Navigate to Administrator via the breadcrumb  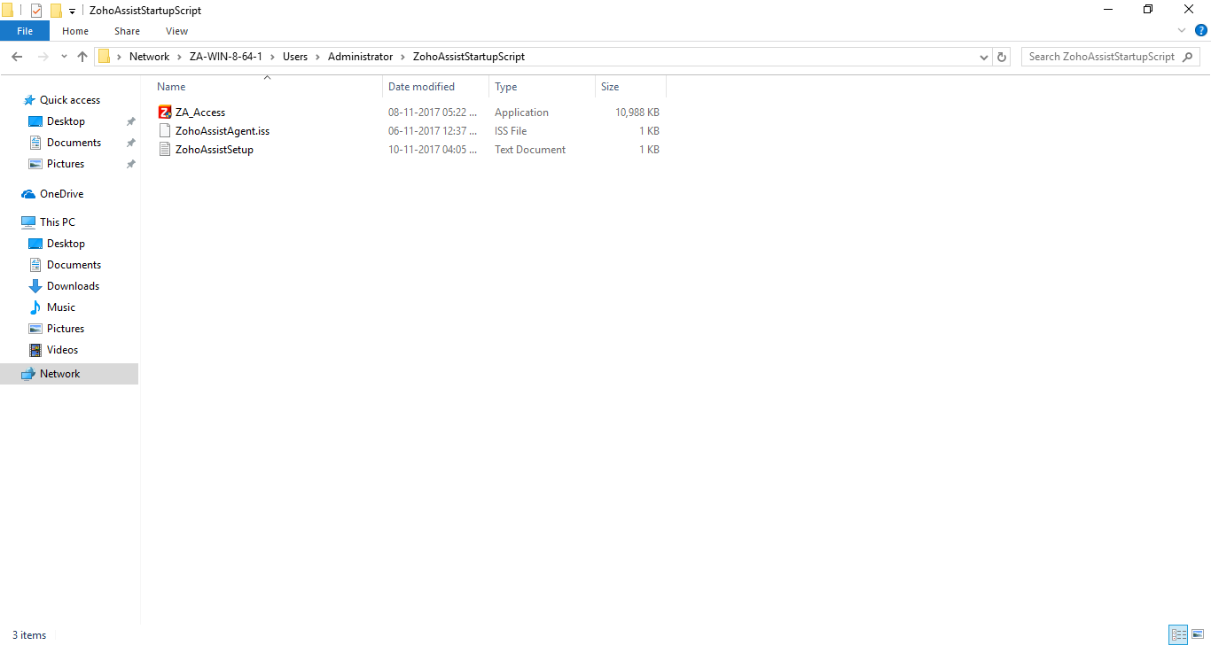(x=360, y=56)
